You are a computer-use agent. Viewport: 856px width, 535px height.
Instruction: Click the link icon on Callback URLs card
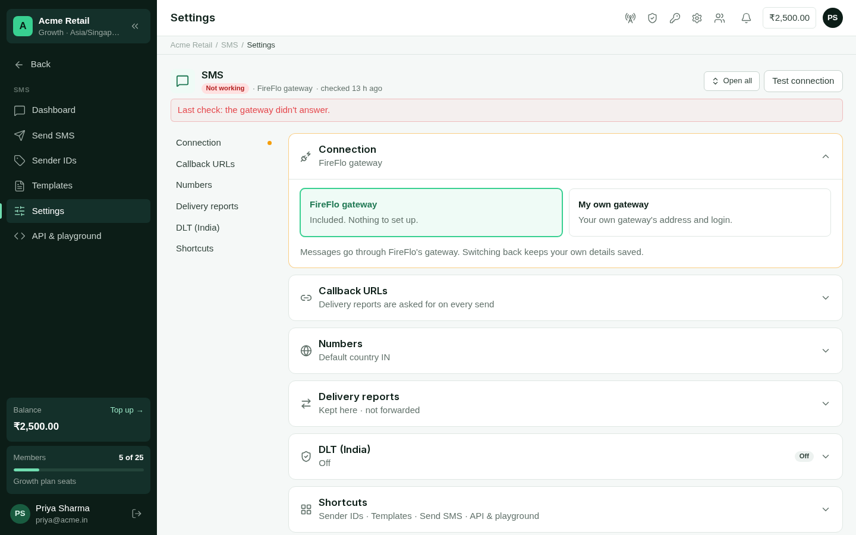[306, 298]
